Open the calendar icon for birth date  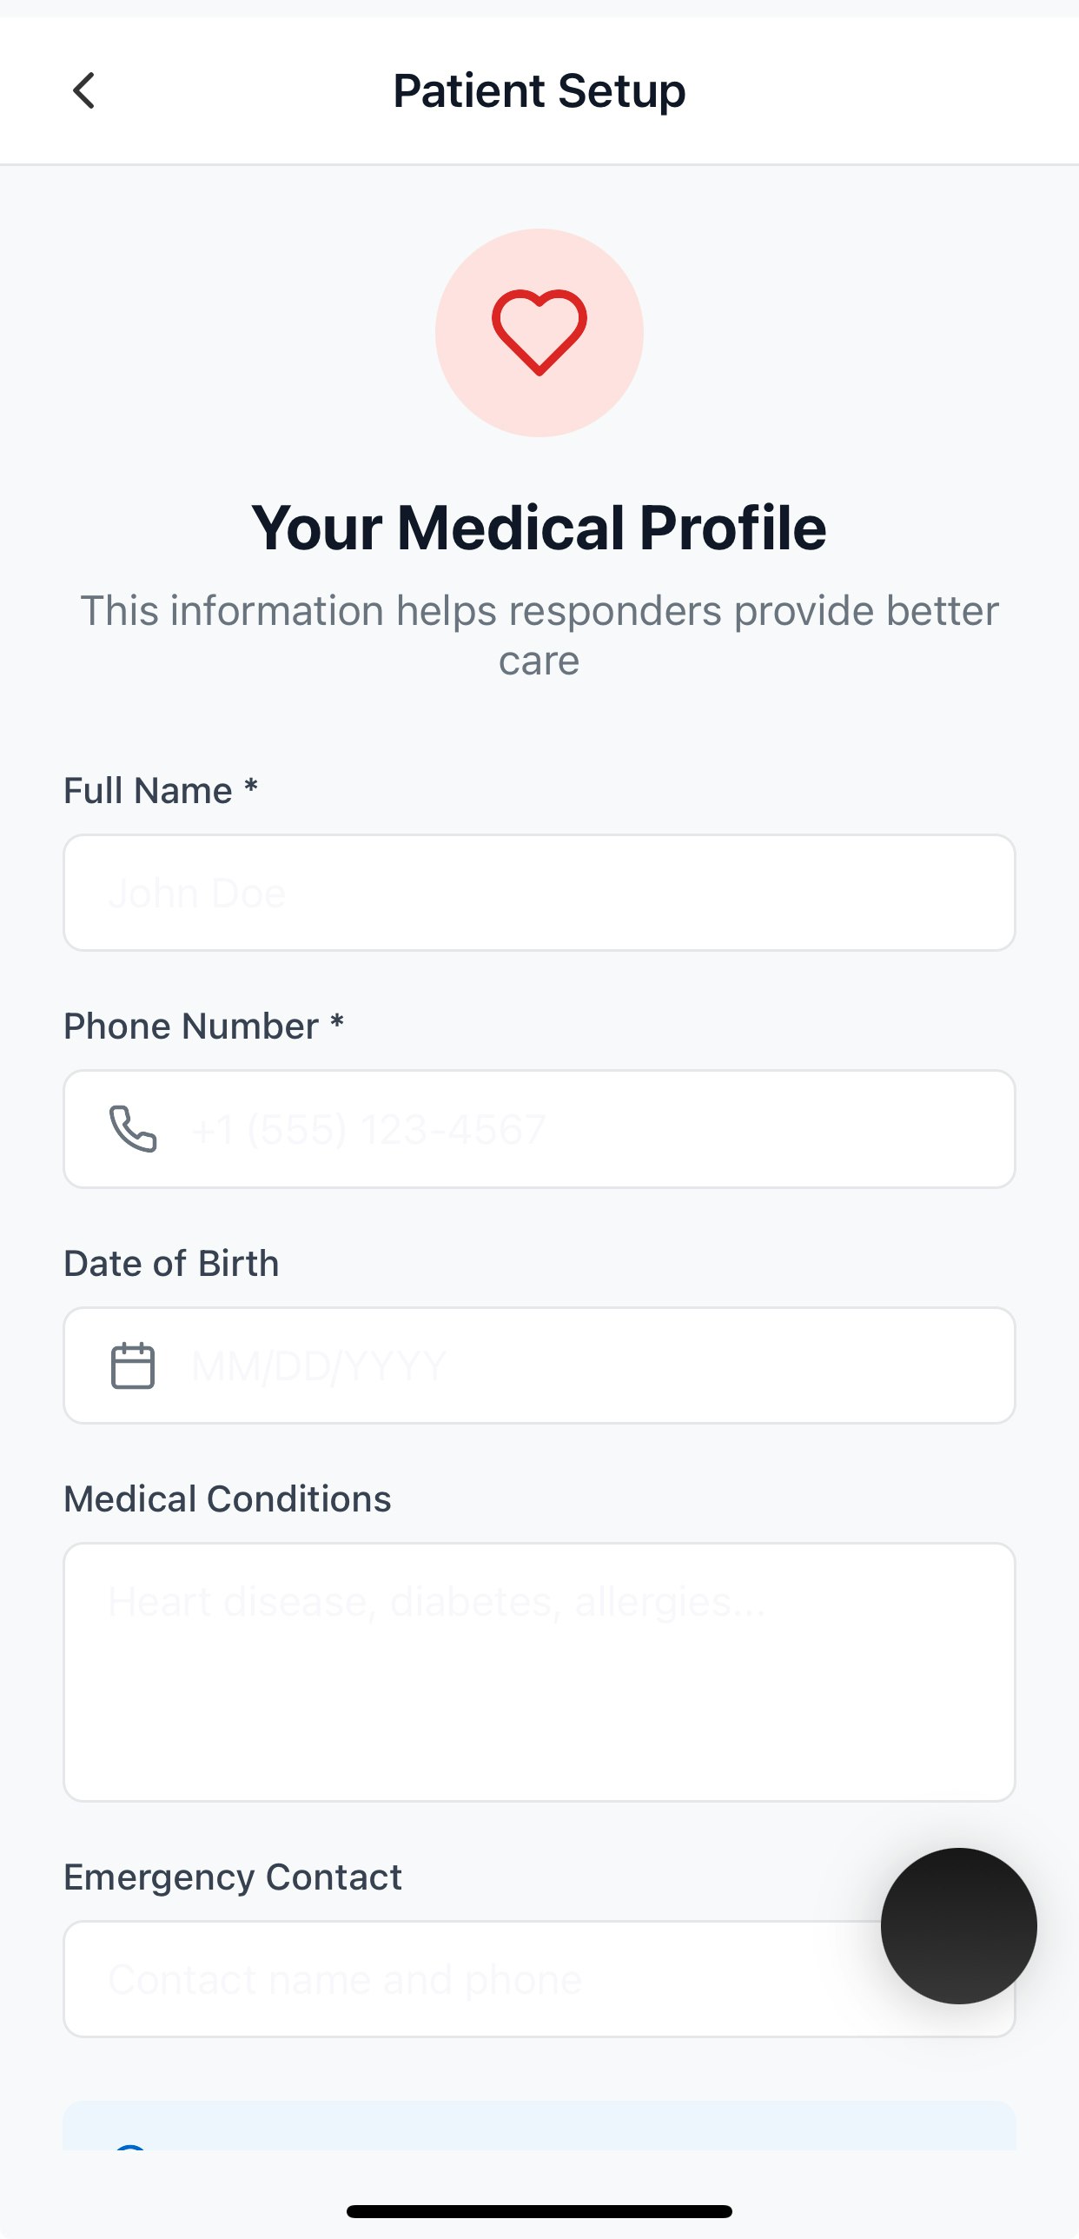[133, 1365]
